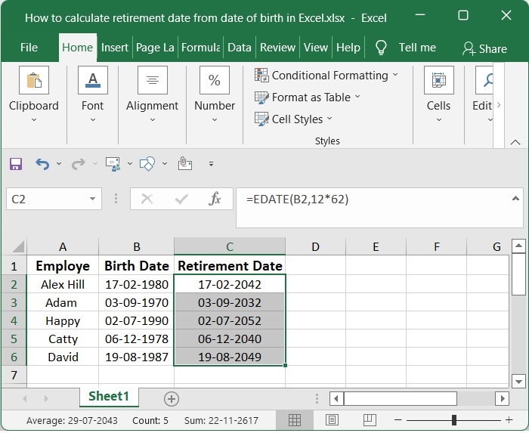Switch to Page Break Preview view
The height and width of the screenshot is (433, 529).
coord(370,420)
